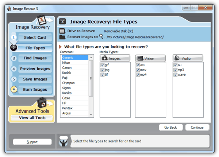Click the View all Tools button
Screen dimensions: 219x157
pos(32,118)
